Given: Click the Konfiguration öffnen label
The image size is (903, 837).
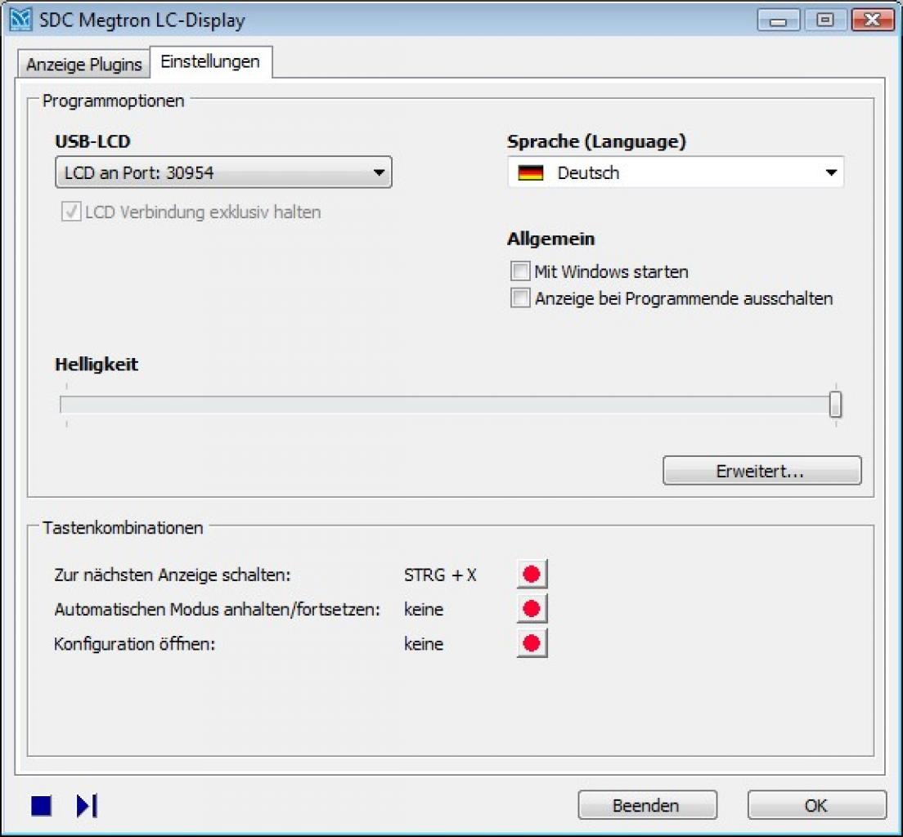Looking at the screenshot, I should tap(134, 644).
